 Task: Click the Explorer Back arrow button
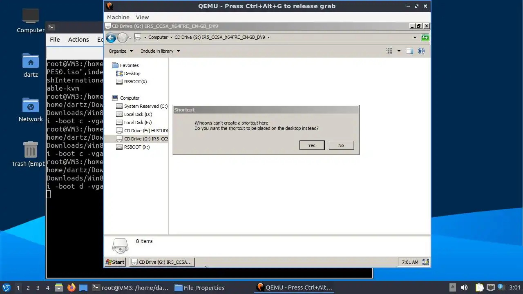point(111,38)
